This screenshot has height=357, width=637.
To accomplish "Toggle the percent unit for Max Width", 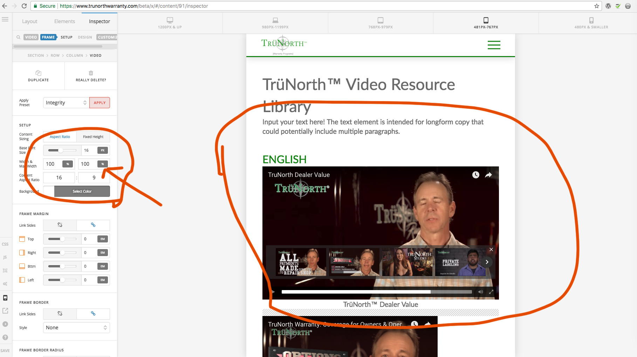I will (x=103, y=164).
